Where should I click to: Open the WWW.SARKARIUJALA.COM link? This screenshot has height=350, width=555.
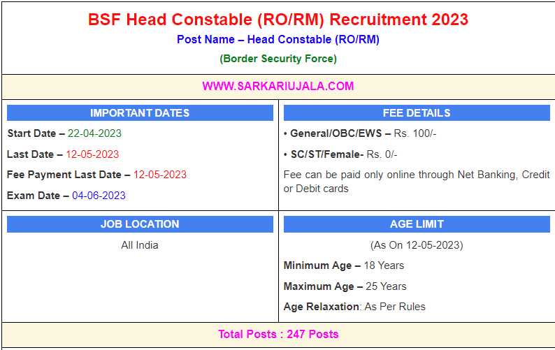pos(277,87)
